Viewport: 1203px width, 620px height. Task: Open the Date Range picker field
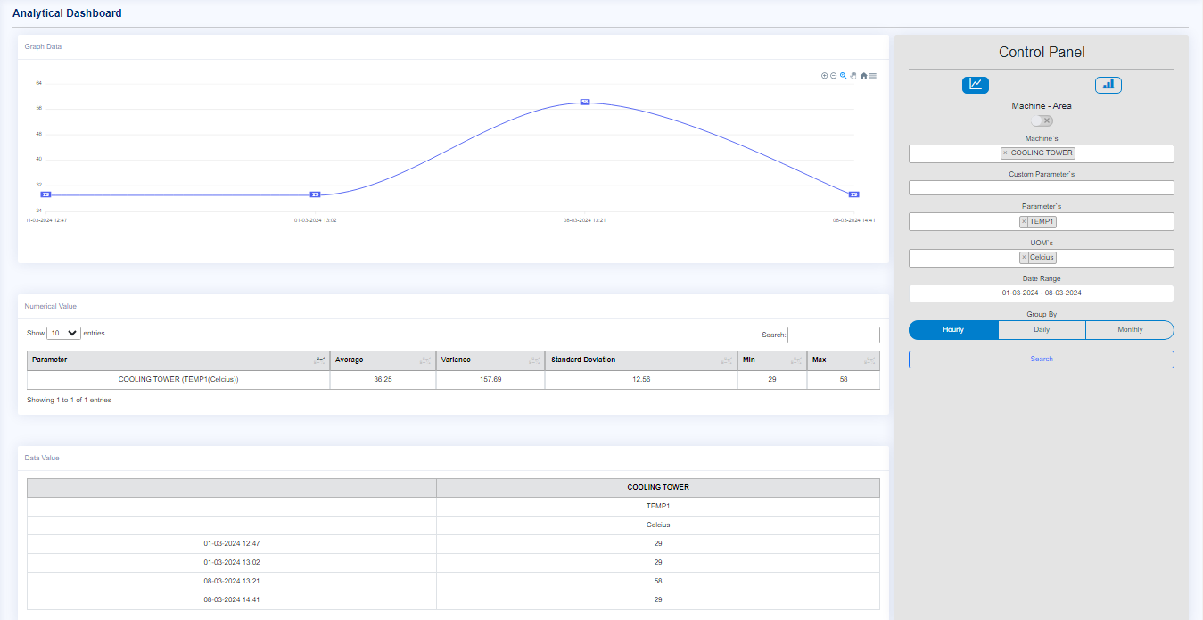(1041, 293)
